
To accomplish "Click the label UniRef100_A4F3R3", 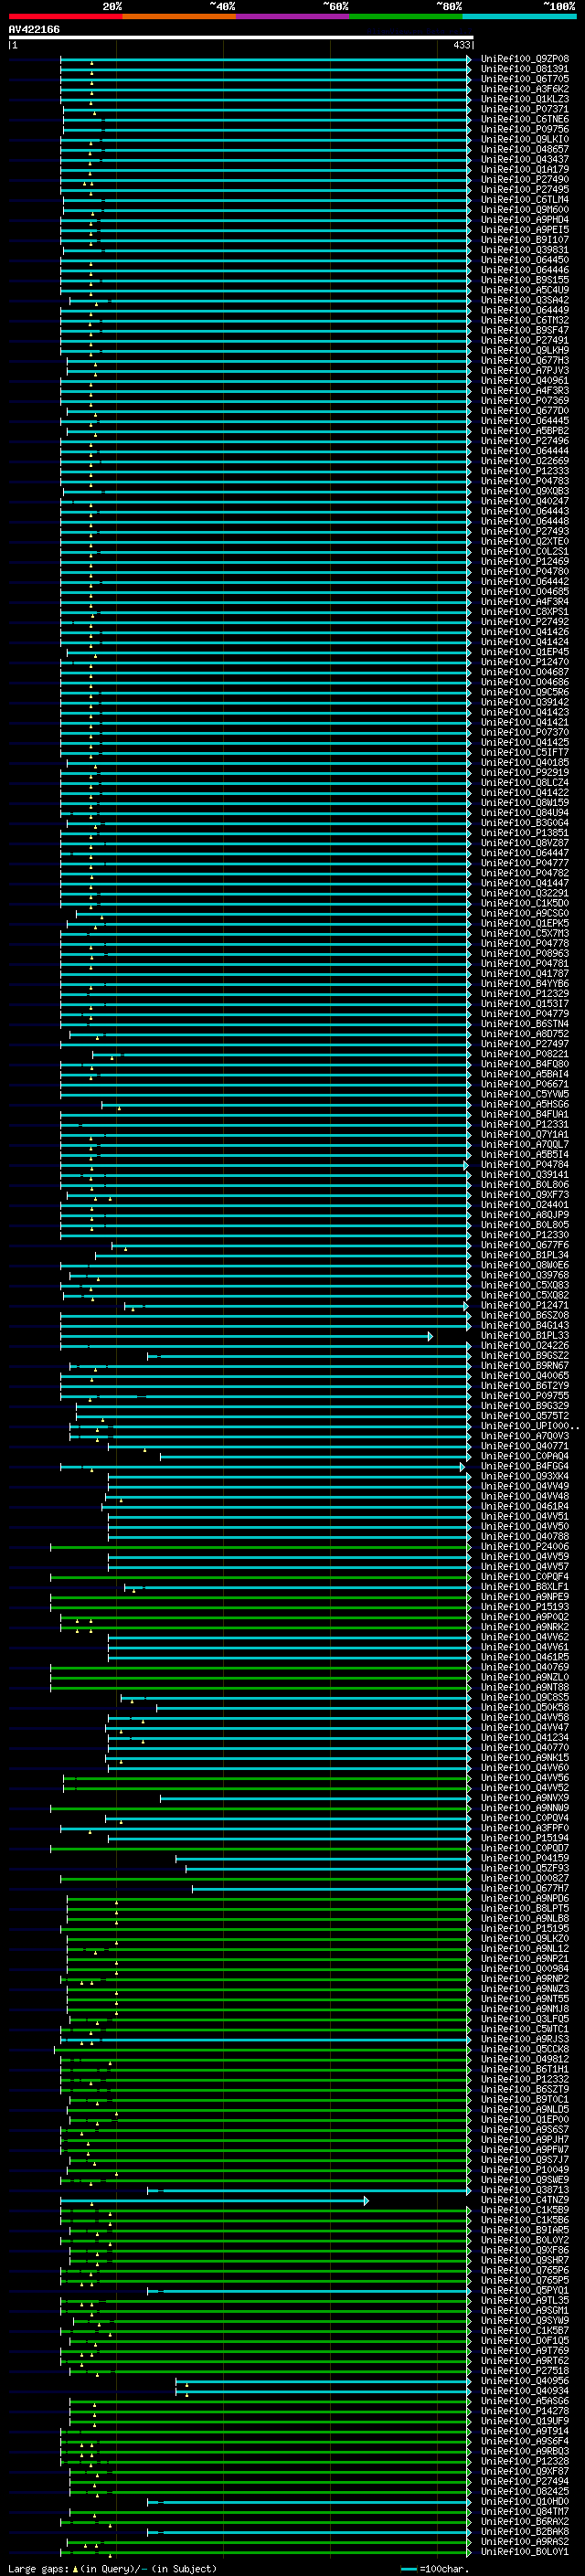I will click(x=525, y=390).
